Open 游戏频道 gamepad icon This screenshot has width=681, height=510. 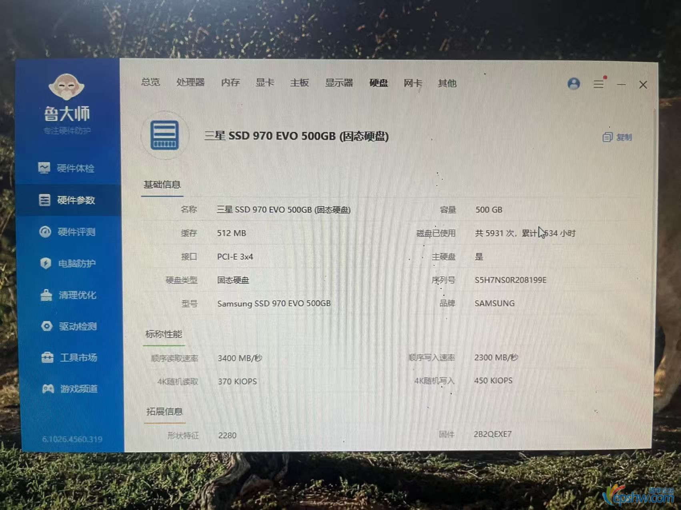[48, 388]
